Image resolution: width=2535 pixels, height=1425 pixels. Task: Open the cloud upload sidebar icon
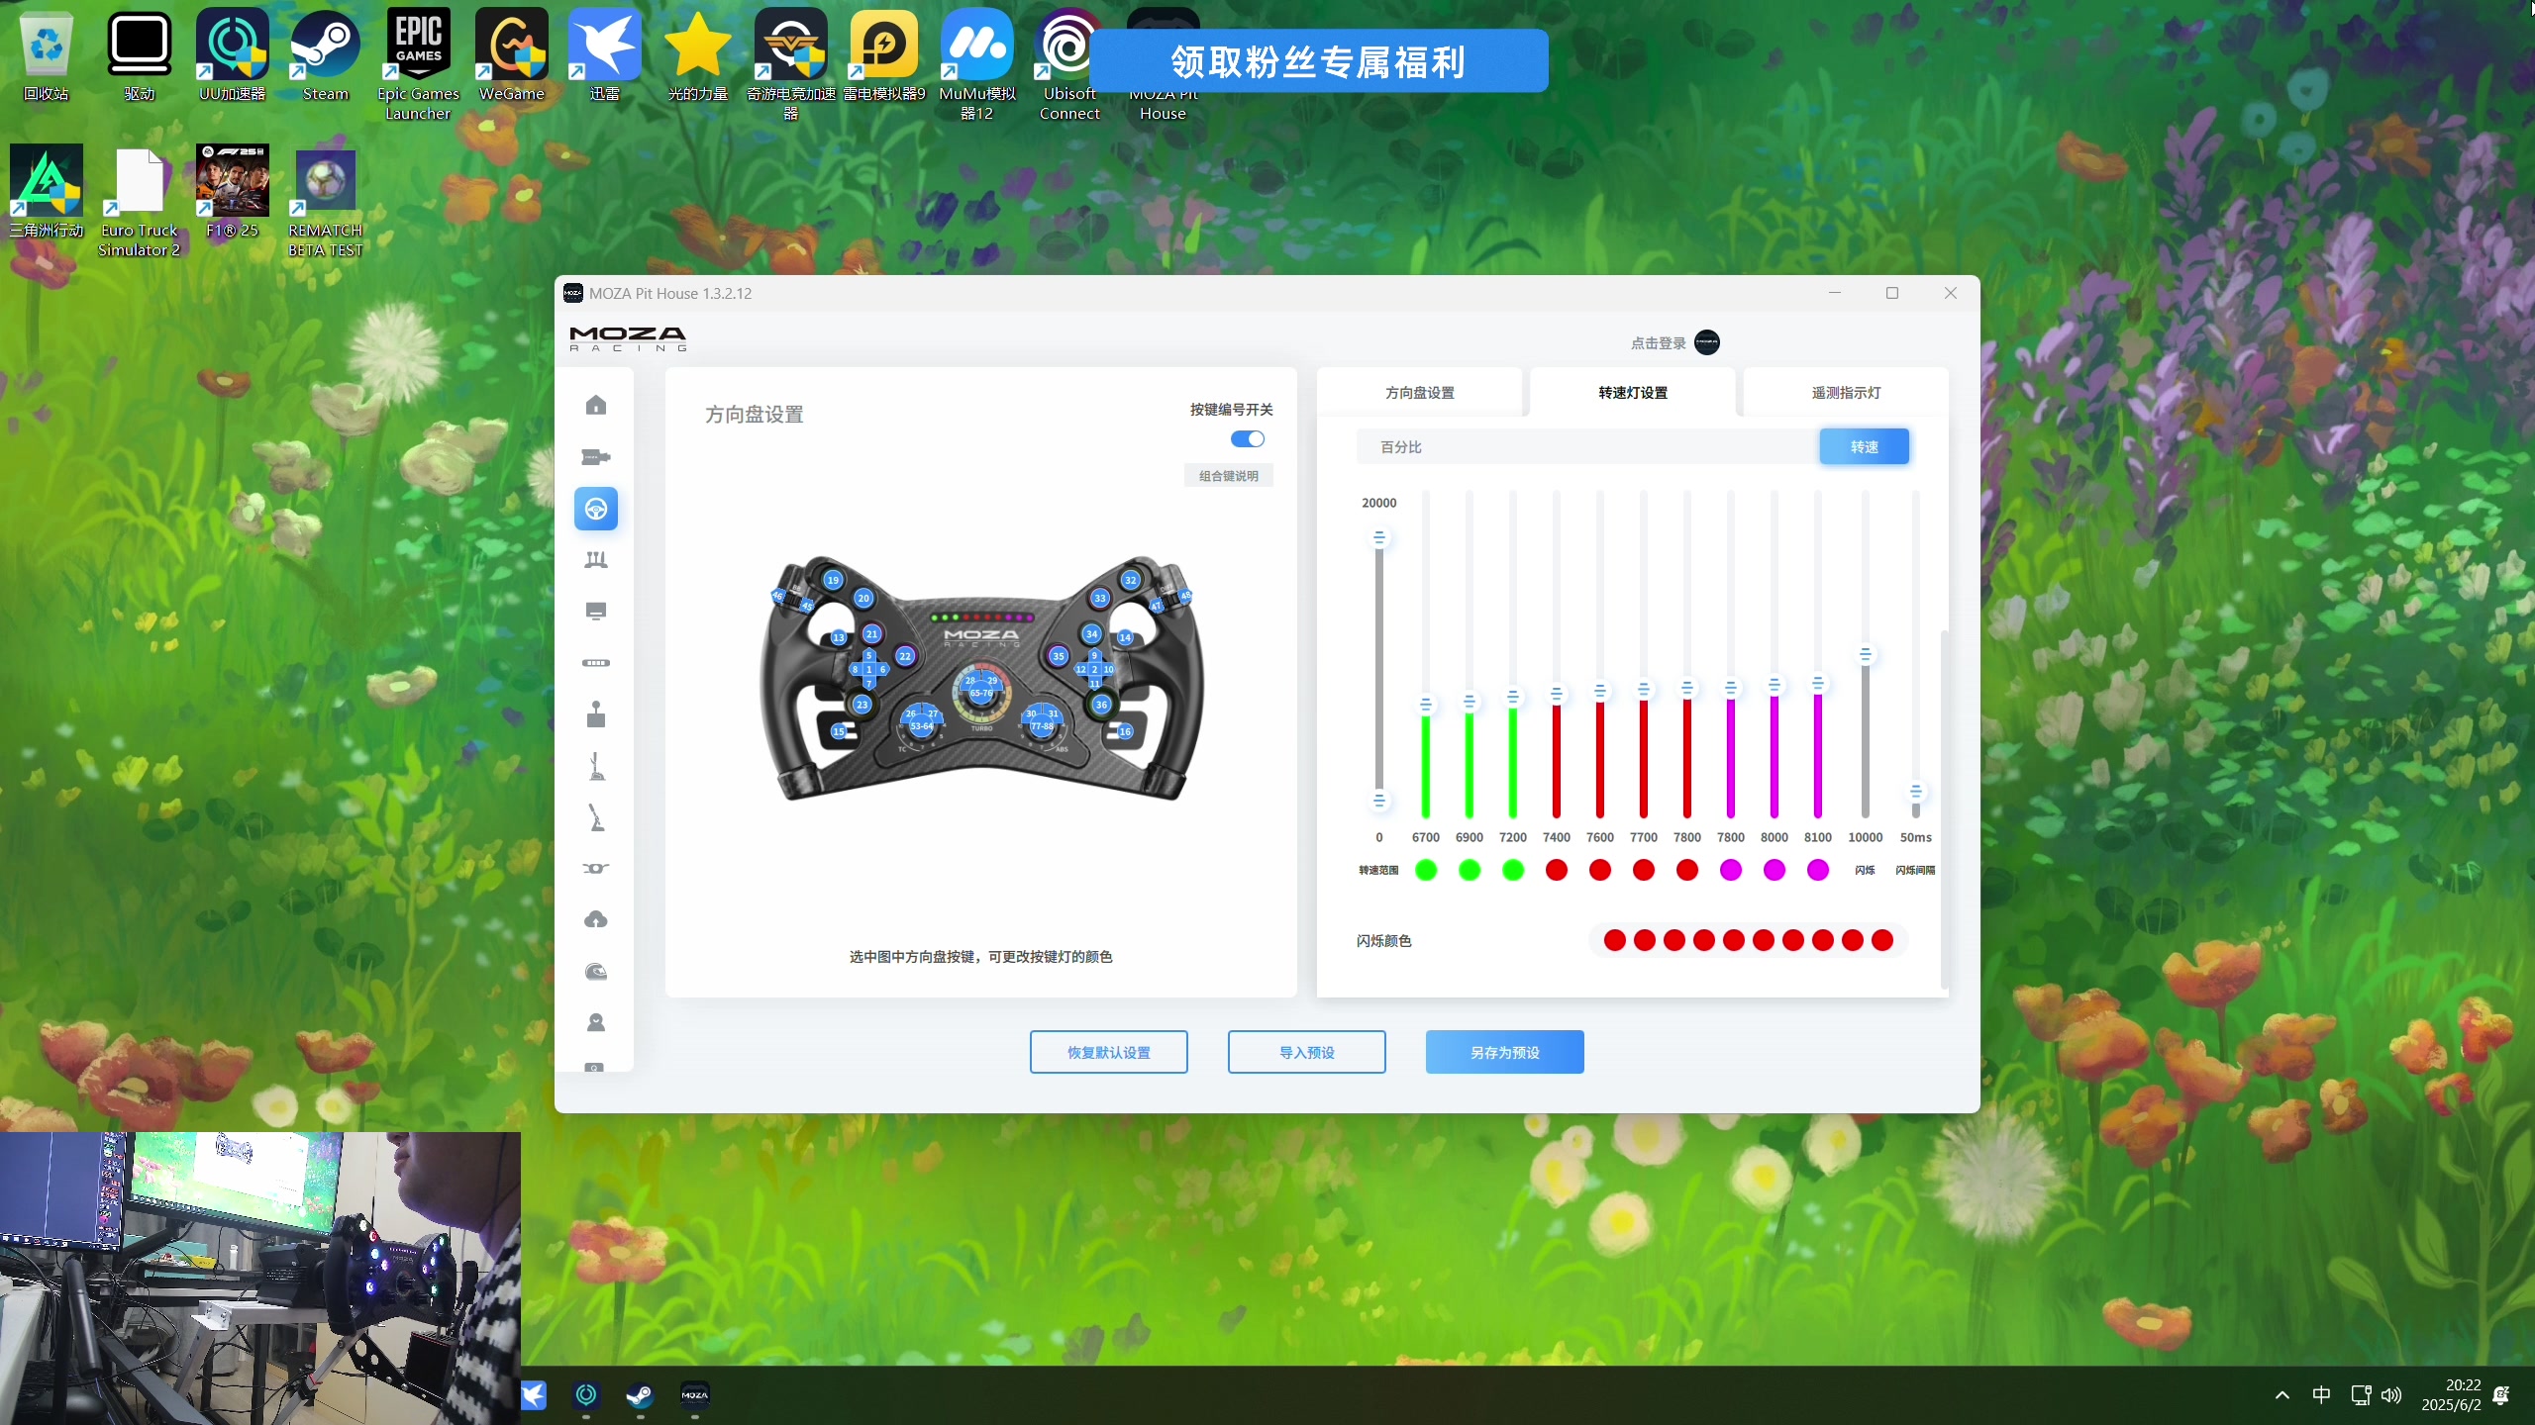point(595,920)
